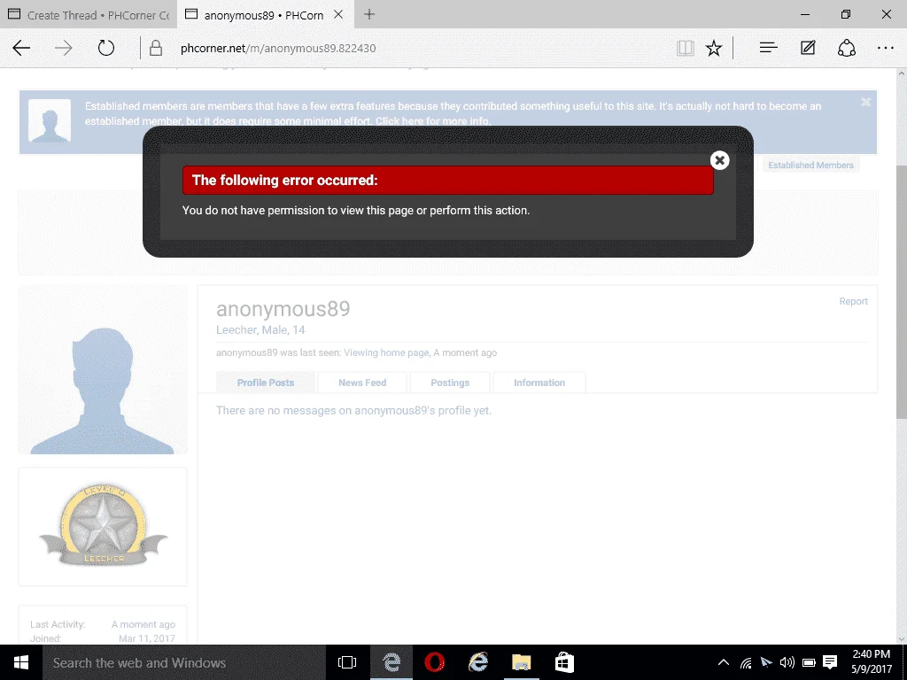
Task: Open the Hub (favorites/history) icon
Action: coord(768,48)
